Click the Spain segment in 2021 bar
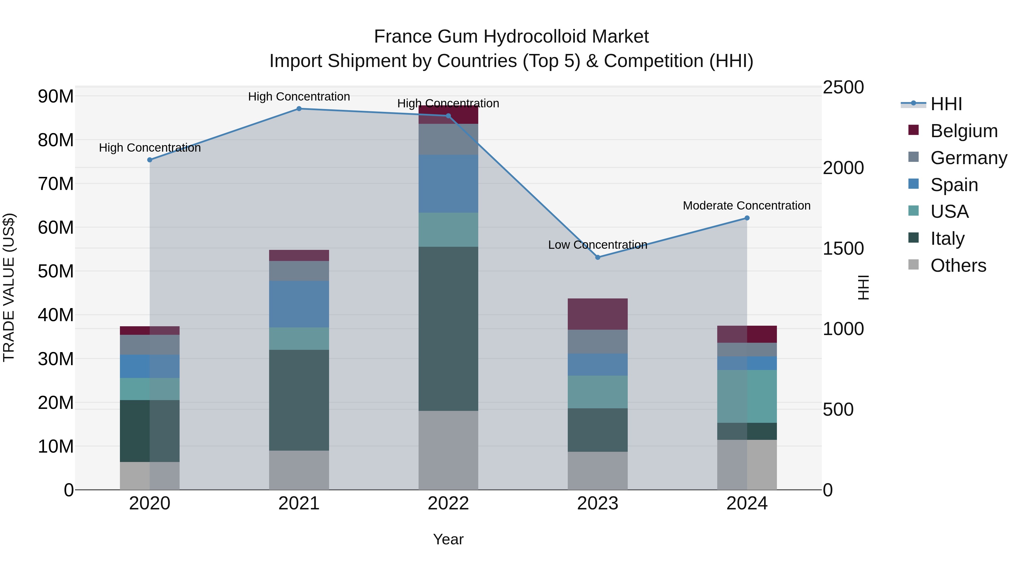The image size is (1023, 575). pyautogui.click(x=299, y=304)
